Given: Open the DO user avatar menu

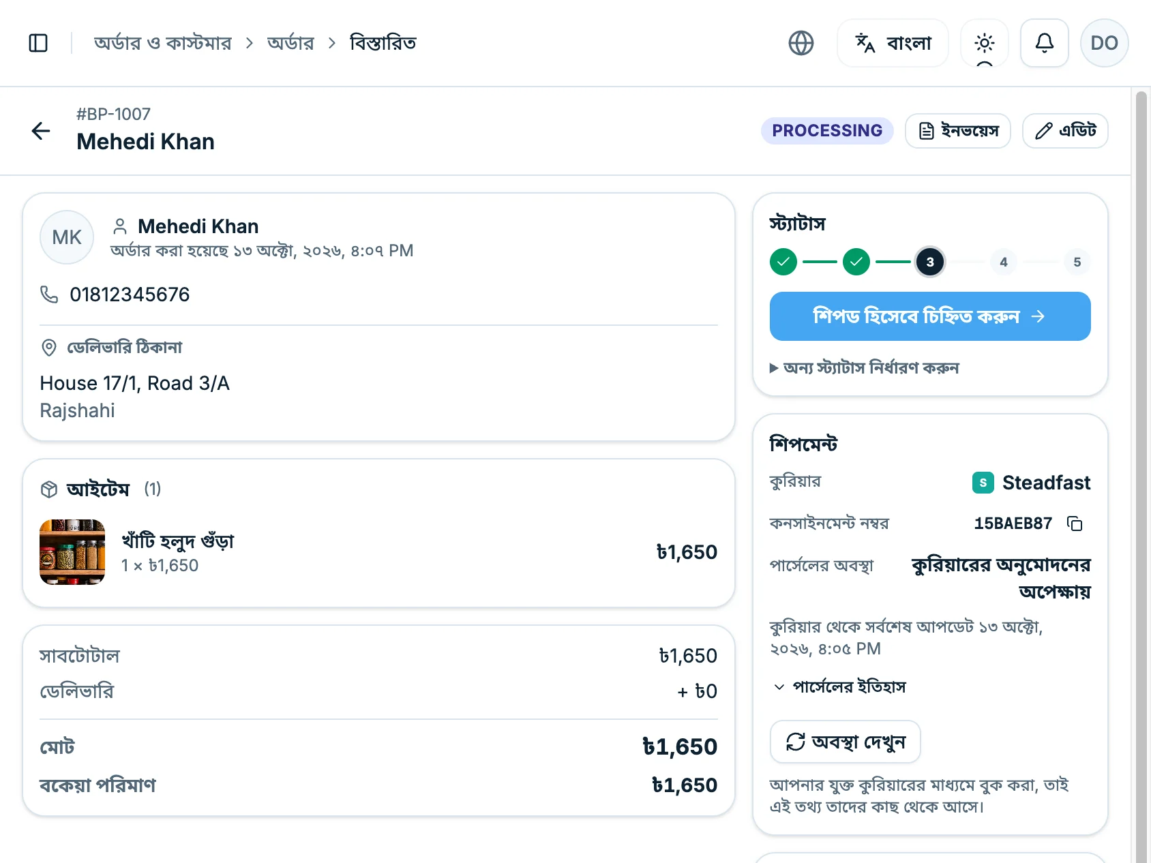Looking at the screenshot, I should 1104,43.
